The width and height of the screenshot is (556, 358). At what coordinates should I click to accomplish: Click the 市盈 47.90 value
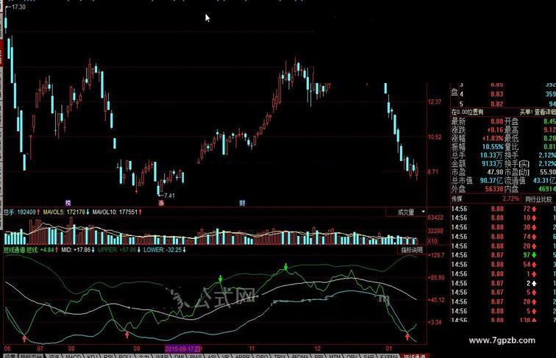click(496, 172)
